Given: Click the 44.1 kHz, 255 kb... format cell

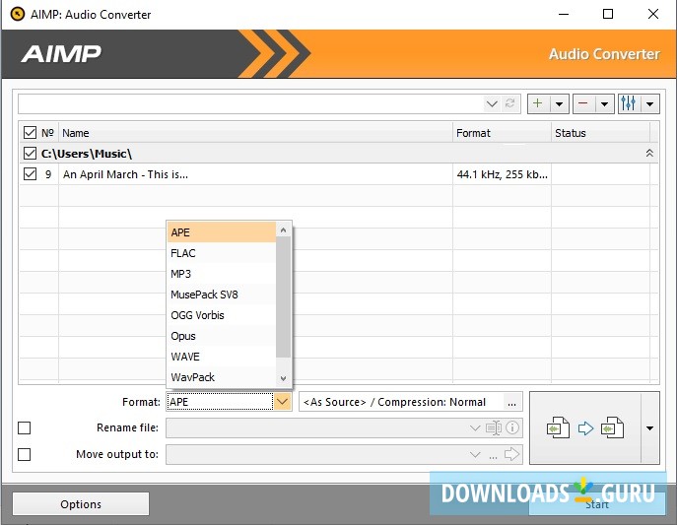Looking at the screenshot, I should 502,174.
